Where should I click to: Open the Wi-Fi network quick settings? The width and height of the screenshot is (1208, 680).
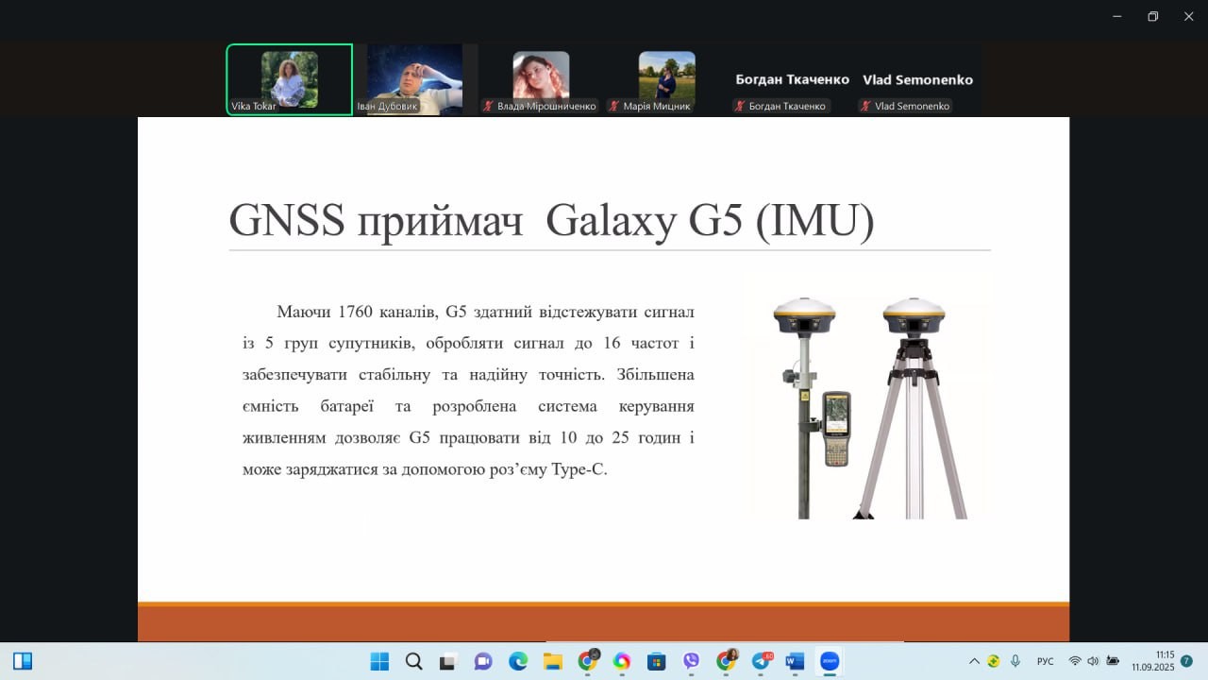[x=1074, y=661]
